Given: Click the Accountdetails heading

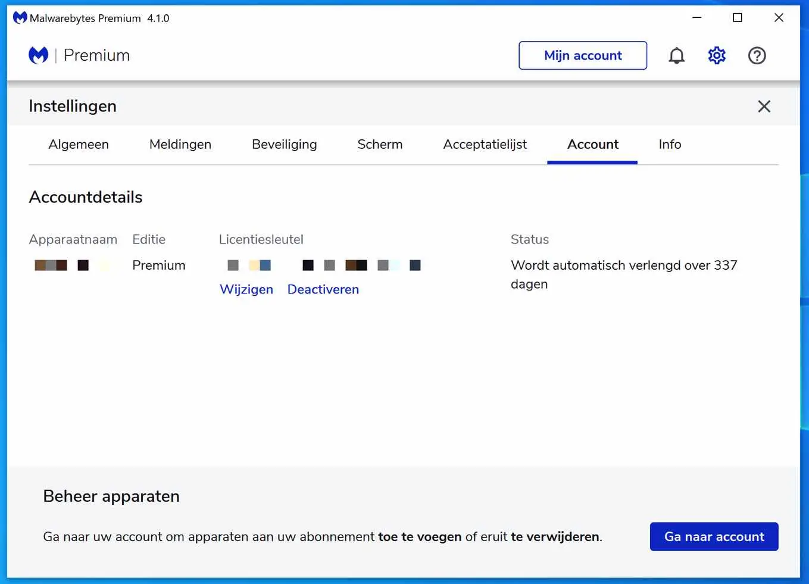Looking at the screenshot, I should (x=86, y=197).
